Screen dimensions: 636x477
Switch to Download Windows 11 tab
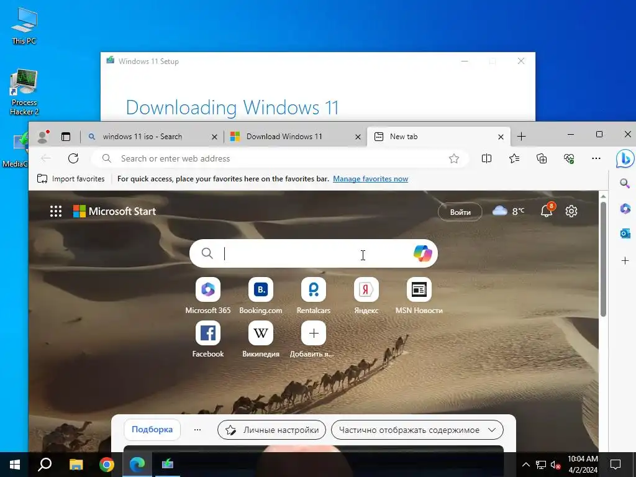(296, 137)
